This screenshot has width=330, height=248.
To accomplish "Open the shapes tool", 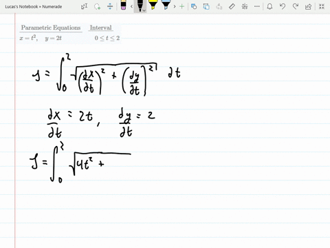I will click(x=194, y=6).
